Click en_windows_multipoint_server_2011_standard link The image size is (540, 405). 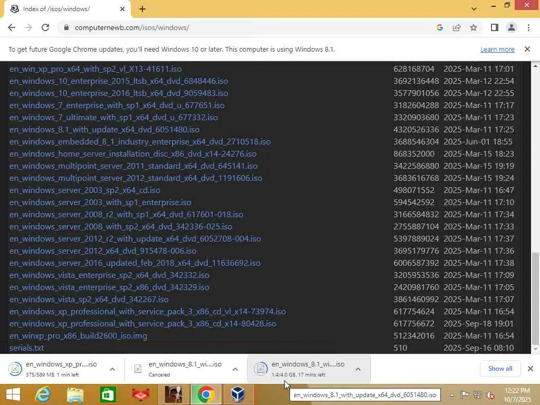click(x=133, y=166)
